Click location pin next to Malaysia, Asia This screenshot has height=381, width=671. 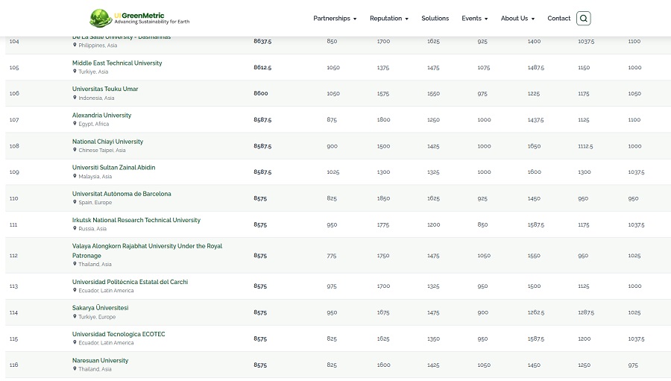tap(75, 176)
